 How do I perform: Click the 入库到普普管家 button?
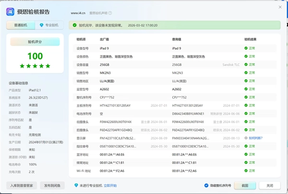(20, 185)
